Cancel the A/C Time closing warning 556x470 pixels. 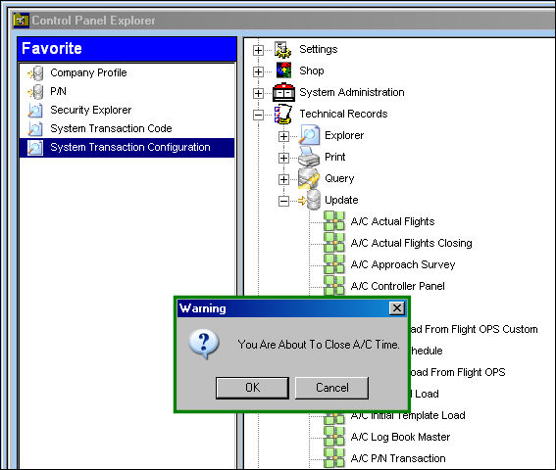coord(331,388)
